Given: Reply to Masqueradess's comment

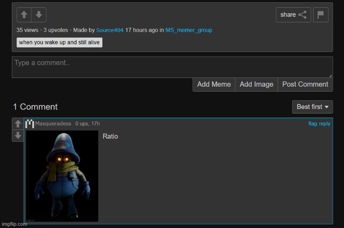Looking at the screenshot, I should tap(324, 124).
